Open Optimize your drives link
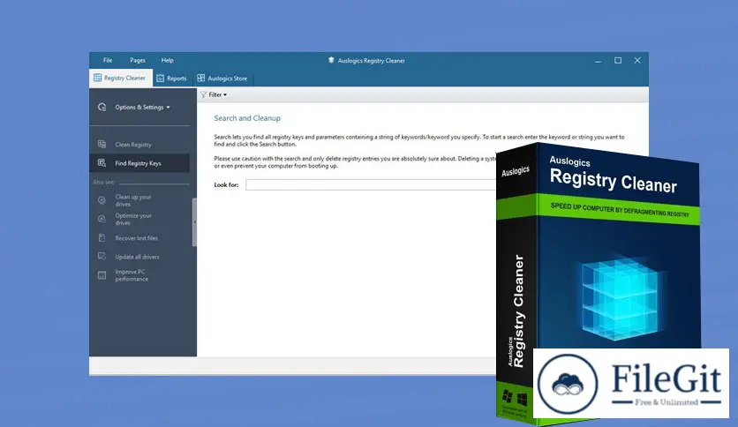The width and height of the screenshot is (738, 427). 133,219
